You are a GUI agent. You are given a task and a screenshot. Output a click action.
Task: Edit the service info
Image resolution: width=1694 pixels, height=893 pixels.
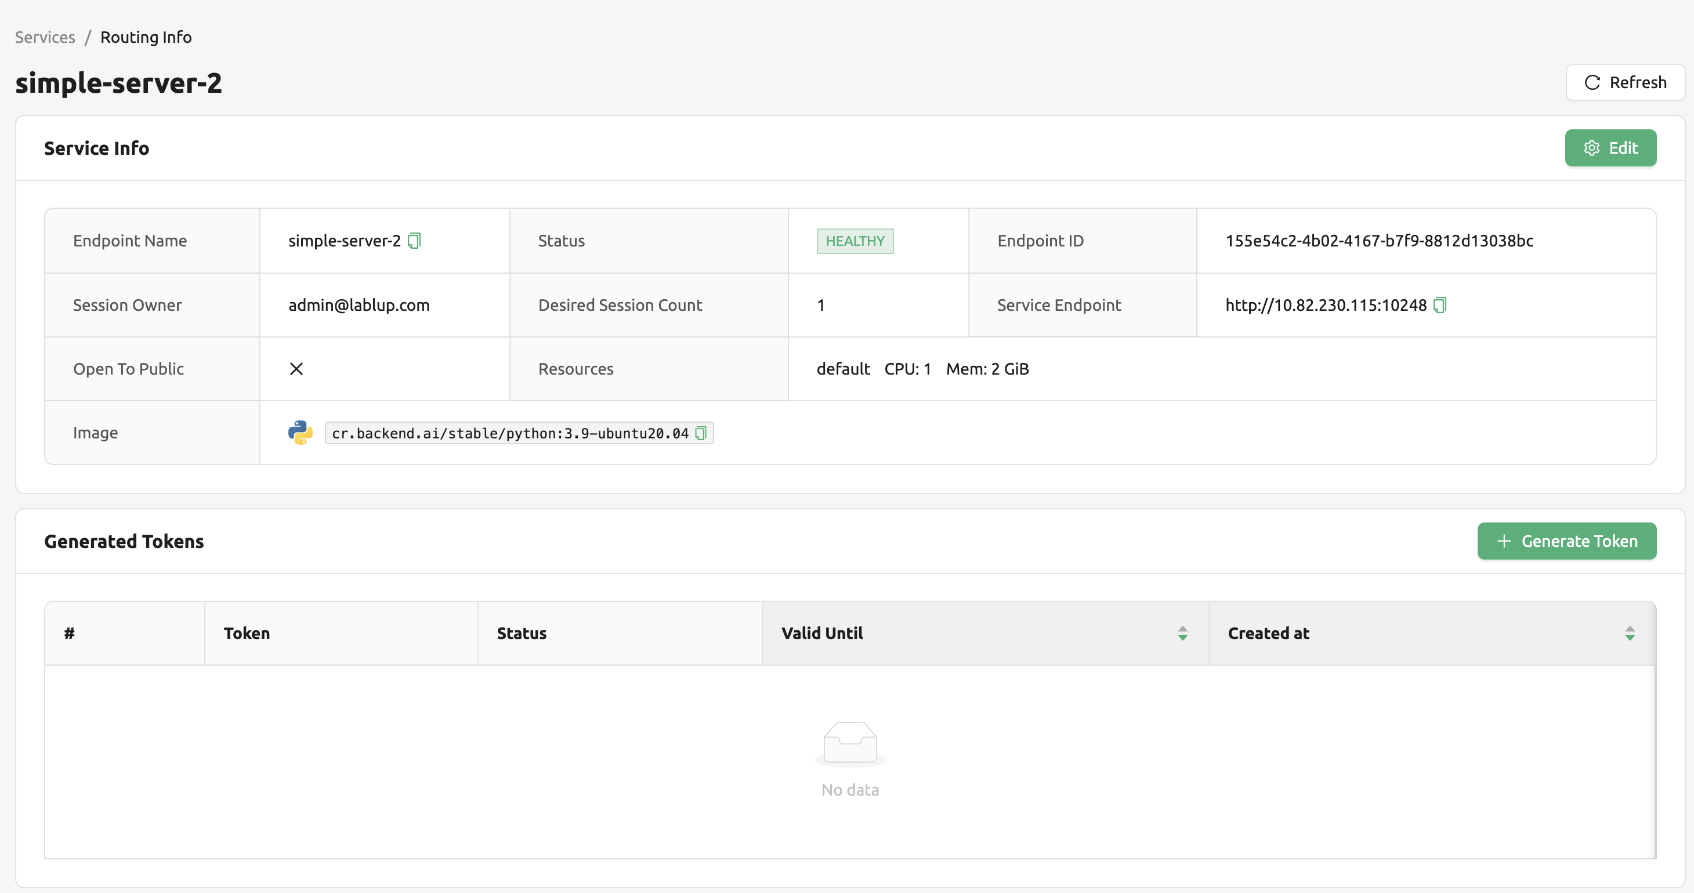pyautogui.click(x=1610, y=148)
